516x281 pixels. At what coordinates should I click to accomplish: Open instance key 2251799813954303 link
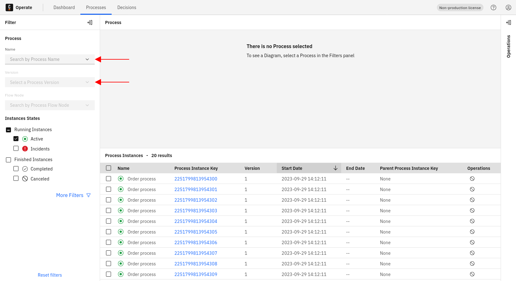pos(196,211)
